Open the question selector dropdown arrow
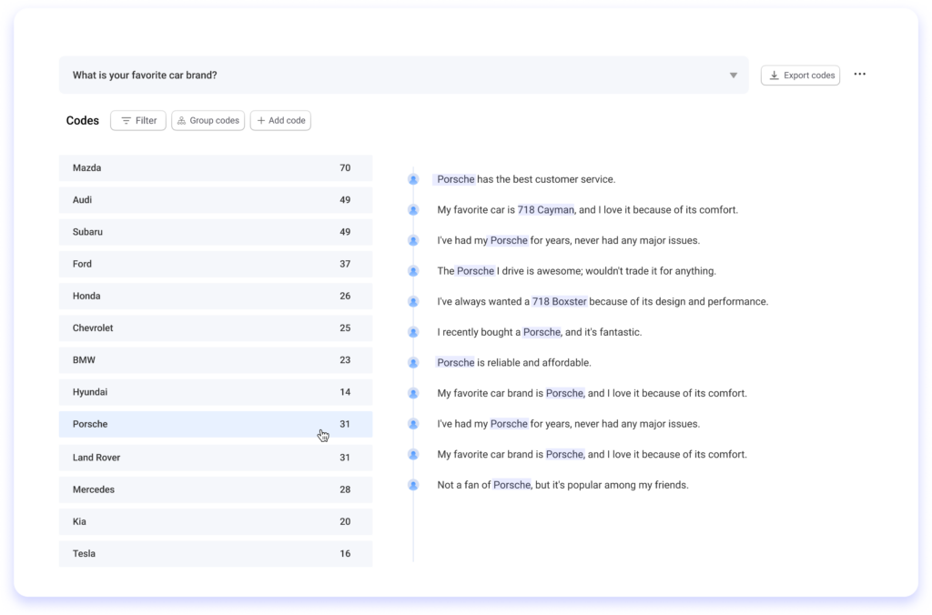The width and height of the screenshot is (932, 615). pos(734,76)
